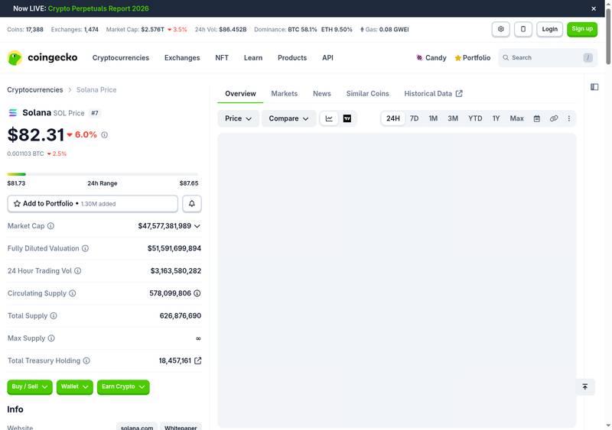Viewport: 612px width, 430px height.
Task: Open Earn Crypto dropdown
Action: coord(123,386)
